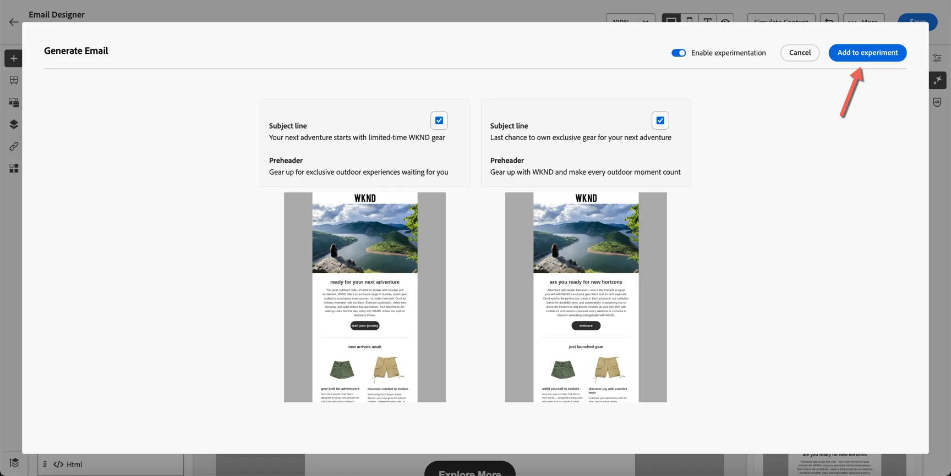Go back using the arrow beside Email Designer

click(14, 22)
